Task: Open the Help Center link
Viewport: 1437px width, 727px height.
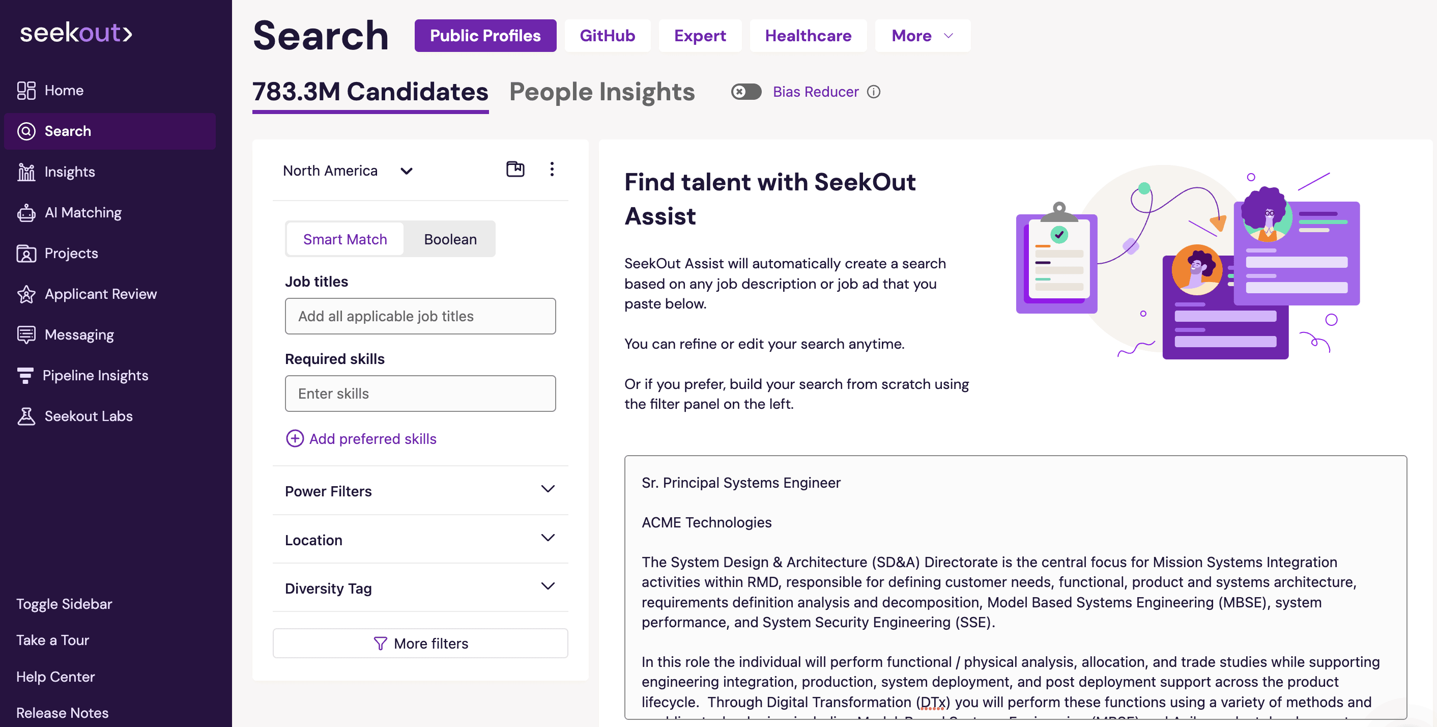Action: point(55,676)
